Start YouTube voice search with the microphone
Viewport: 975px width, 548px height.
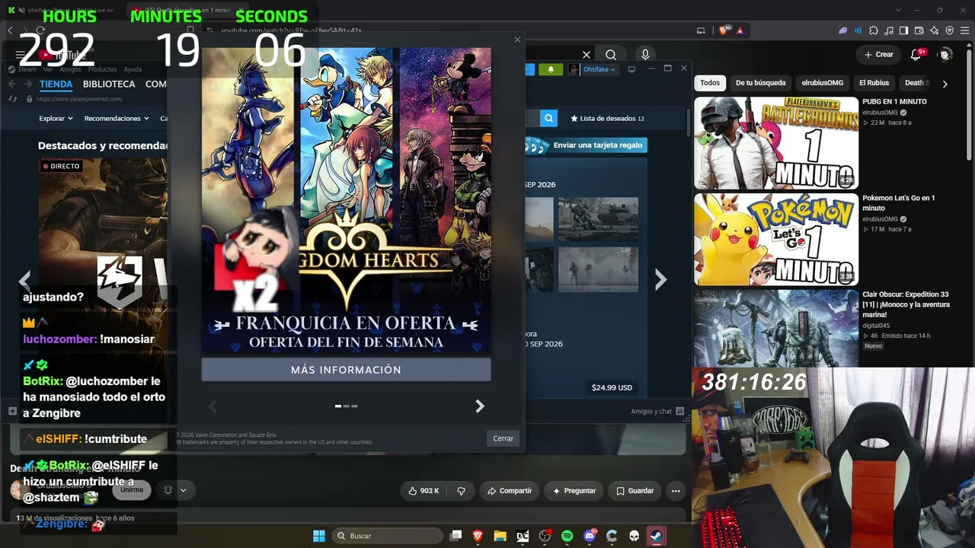point(645,55)
